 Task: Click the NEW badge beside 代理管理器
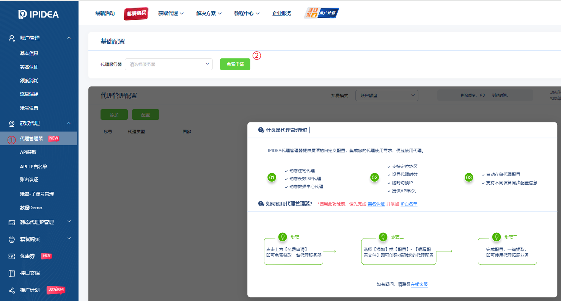[54, 138]
